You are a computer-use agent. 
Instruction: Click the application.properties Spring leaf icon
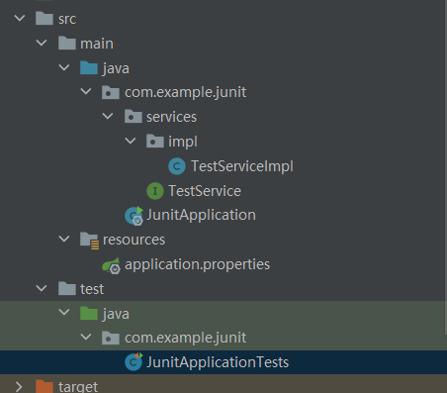pyautogui.click(x=112, y=265)
